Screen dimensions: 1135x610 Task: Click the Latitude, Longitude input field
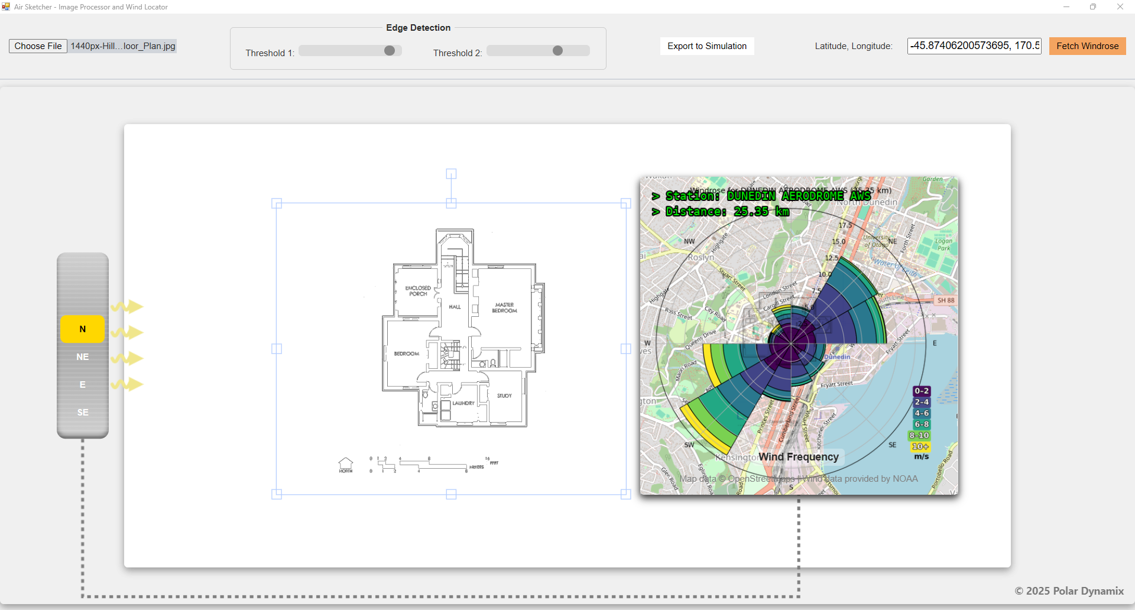974,46
